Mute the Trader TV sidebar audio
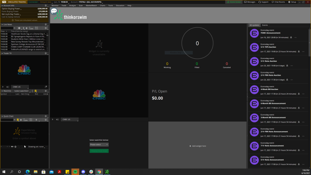311x175 pixels. [8, 87]
